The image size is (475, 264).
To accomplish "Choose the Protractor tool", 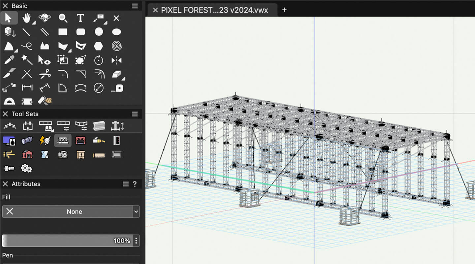I will (9, 101).
